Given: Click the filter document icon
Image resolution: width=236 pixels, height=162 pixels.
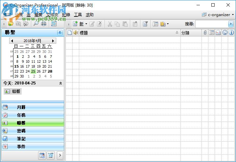Looking at the screenshot, I should coord(145,24).
